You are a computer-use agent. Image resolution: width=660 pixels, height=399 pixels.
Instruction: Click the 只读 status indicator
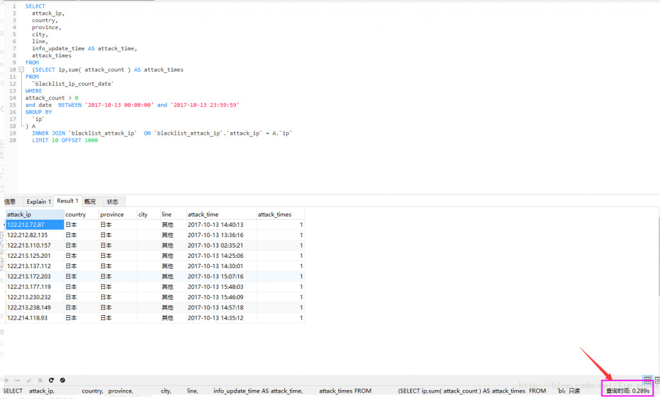click(574, 391)
